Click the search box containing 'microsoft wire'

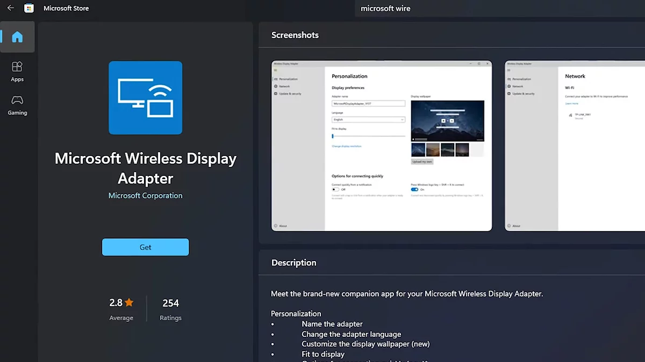500,8
